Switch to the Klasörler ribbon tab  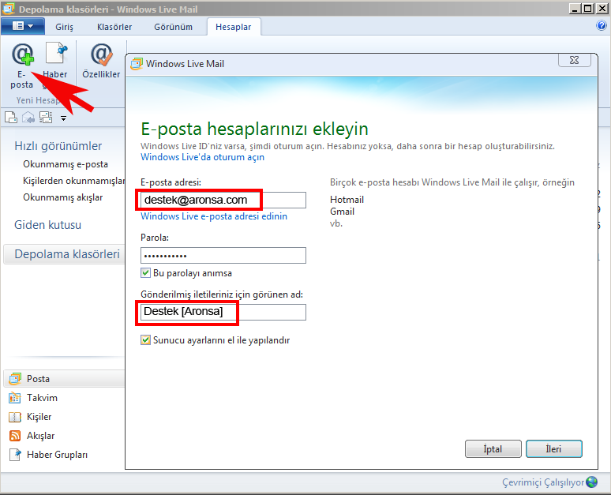point(114,27)
